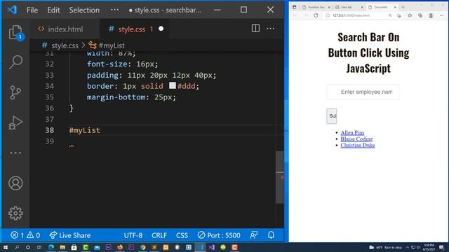Open the Search view in the activity bar
This screenshot has width=449, height=252.
point(15,62)
